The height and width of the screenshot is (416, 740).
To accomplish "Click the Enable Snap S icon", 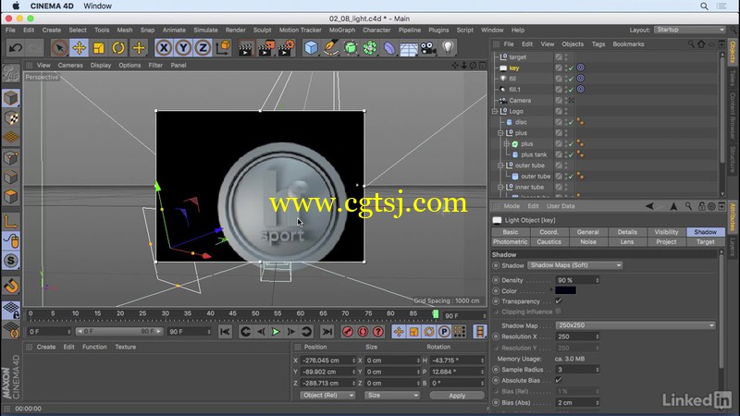I will pyautogui.click(x=11, y=261).
